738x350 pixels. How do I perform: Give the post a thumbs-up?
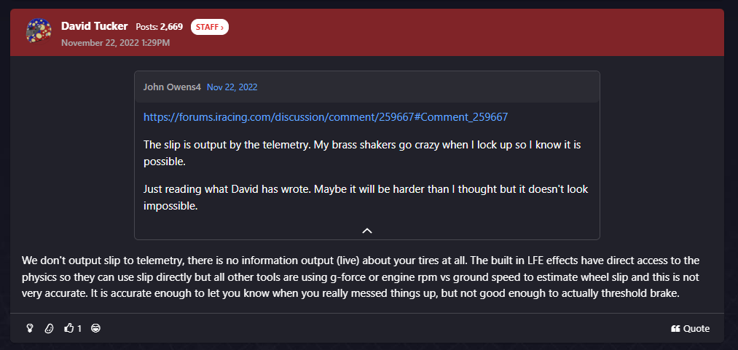point(69,328)
